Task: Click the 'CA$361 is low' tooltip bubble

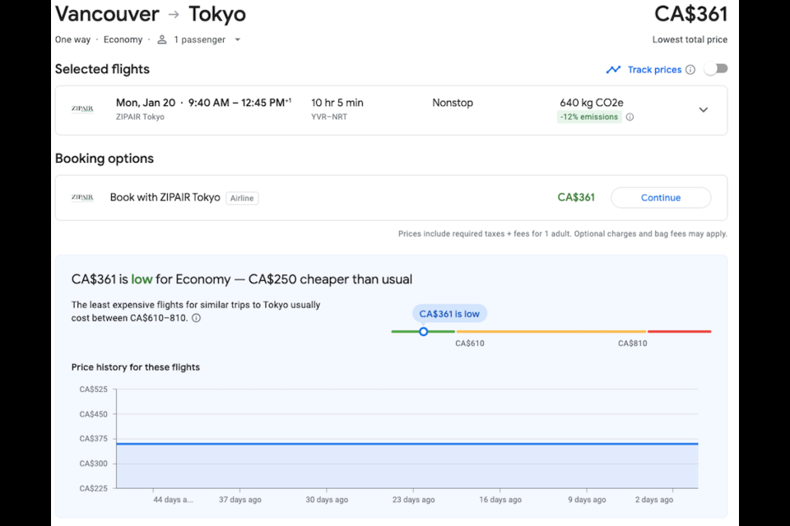Action: point(449,314)
